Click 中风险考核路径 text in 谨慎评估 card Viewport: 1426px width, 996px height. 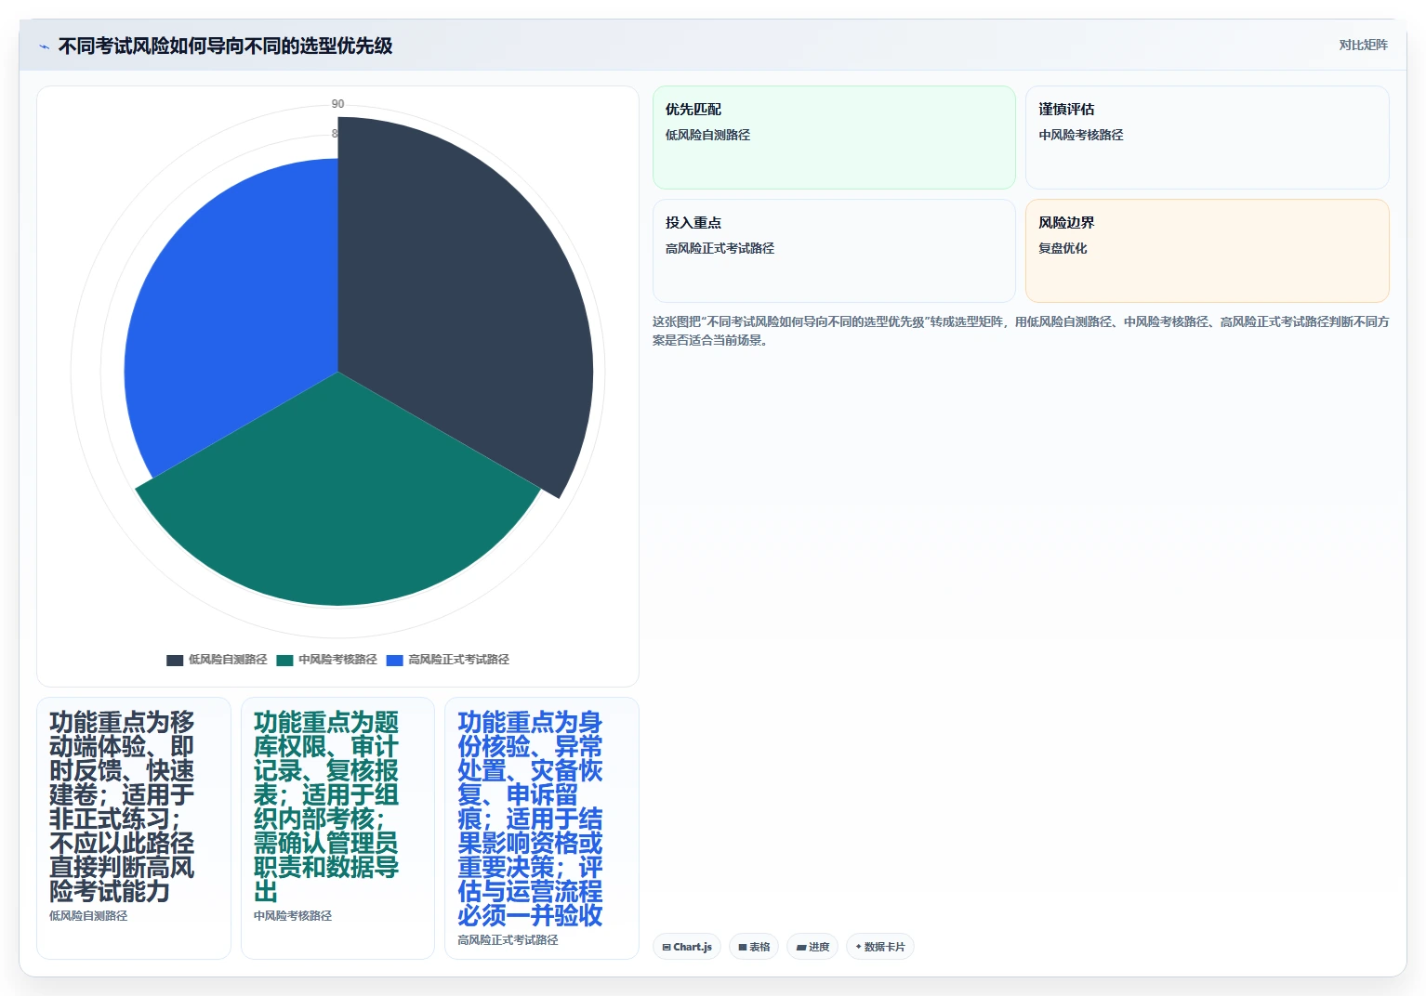pyautogui.click(x=1081, y=135)
